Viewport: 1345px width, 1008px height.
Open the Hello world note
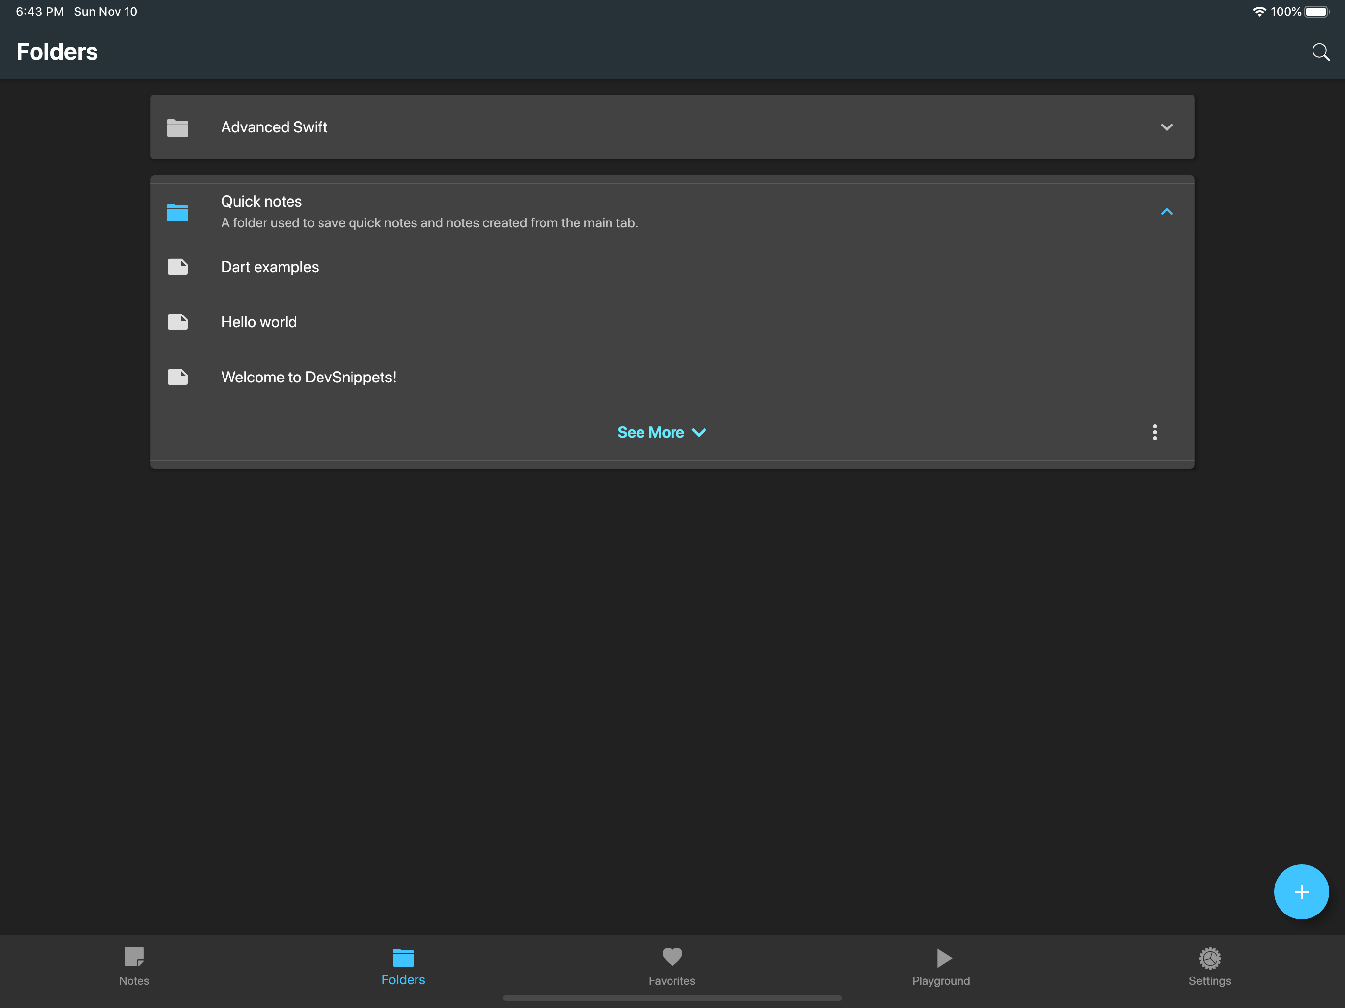click(x=259, y=322)
